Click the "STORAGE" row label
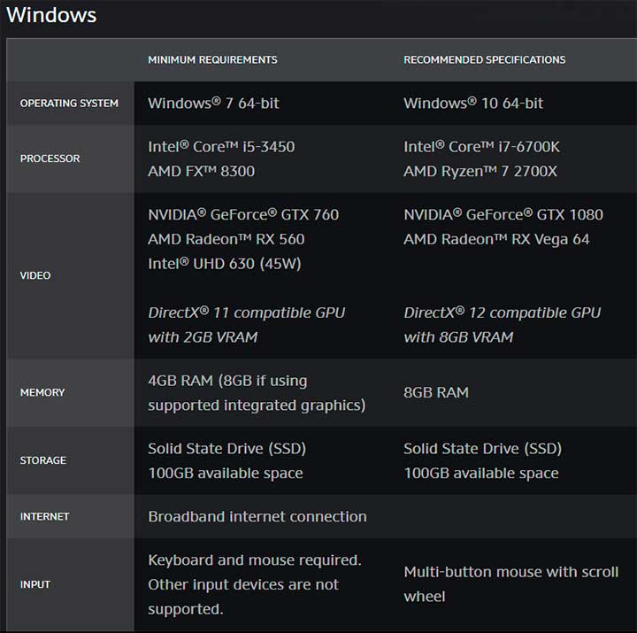This screenshot has width=637, height=633. [x=43, y=460]
